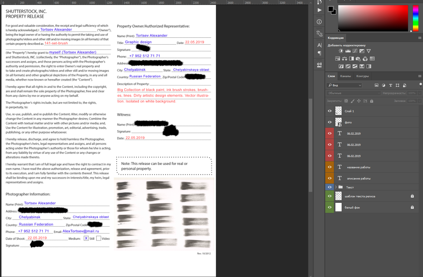Lock layer position icon

coord(358,101)
